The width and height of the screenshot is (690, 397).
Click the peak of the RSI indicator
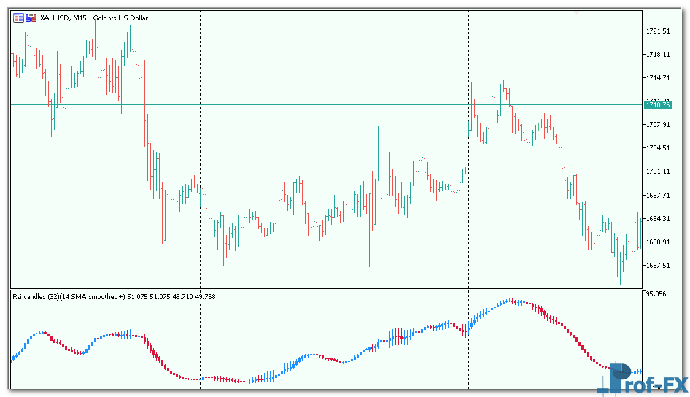click(513, 301)
